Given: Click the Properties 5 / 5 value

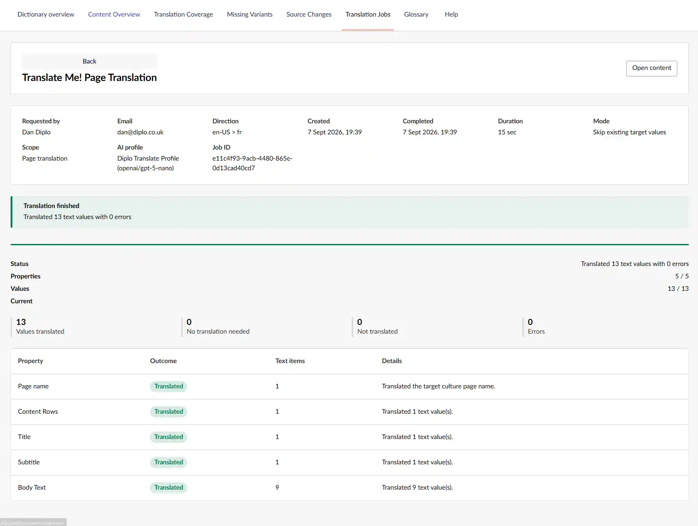Looking at the screenshot, I should pyautogui.click(x=682, y=276).
